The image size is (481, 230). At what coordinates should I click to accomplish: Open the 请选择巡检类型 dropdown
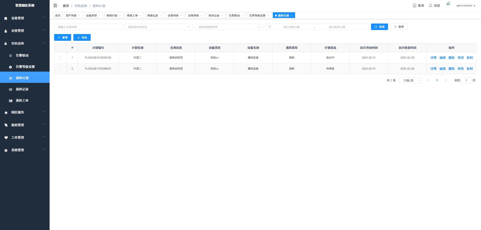point(229,27)
